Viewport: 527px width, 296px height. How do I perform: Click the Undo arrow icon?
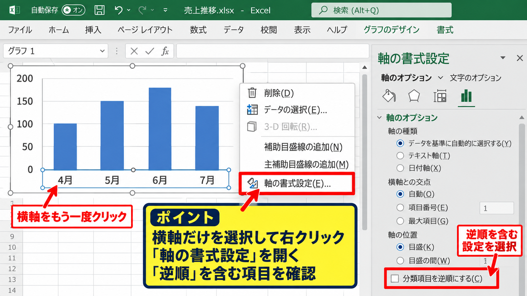(x=119, y=10)
